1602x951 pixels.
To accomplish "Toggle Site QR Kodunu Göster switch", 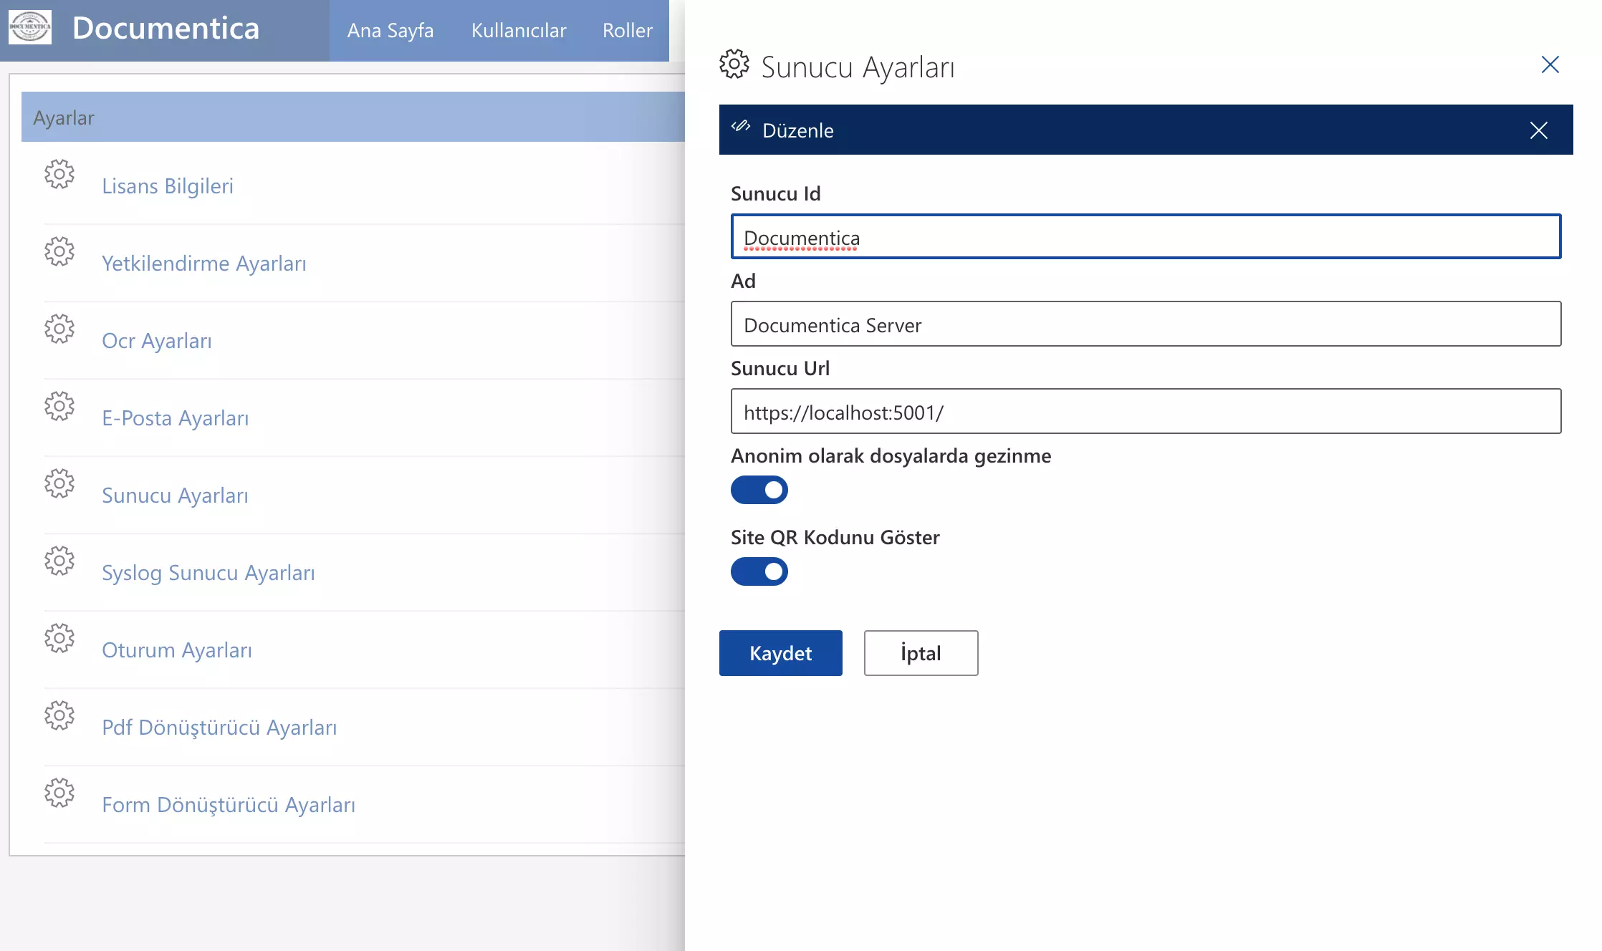I will pos(759,571).
